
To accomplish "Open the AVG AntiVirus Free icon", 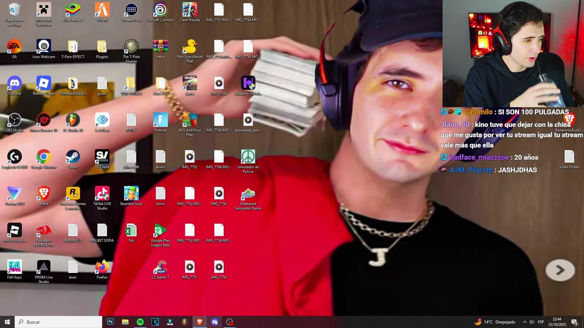I will (190, 125).
